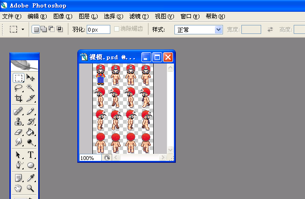Swap width and height with arrows icon
Image resolution: width=305 pixels, height=199 pixels.
pos(270,30)
